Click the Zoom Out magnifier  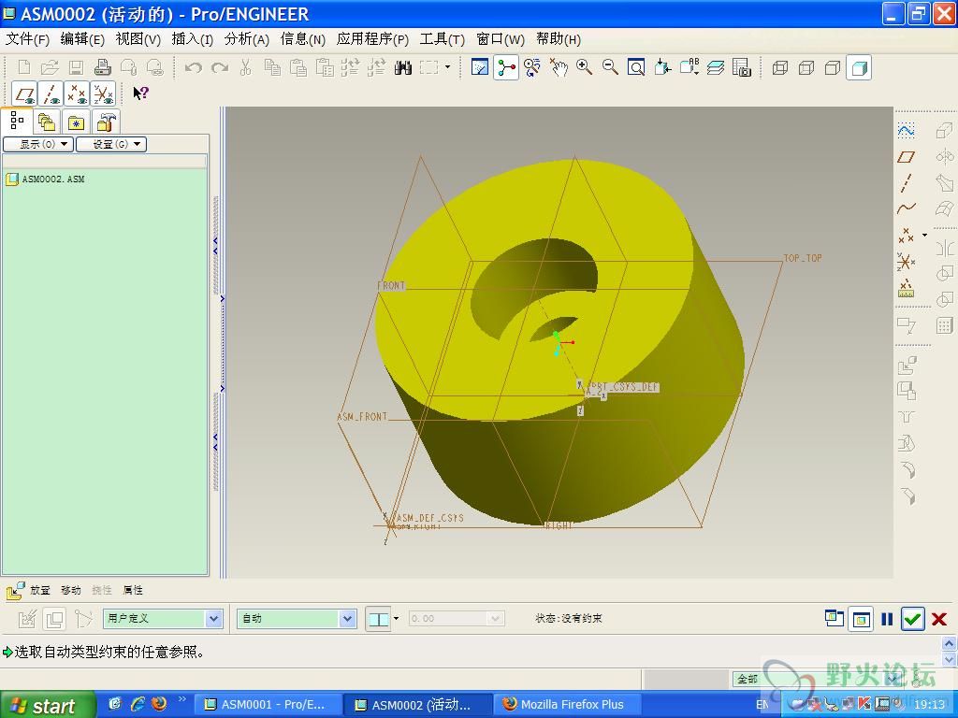point(610,67)
